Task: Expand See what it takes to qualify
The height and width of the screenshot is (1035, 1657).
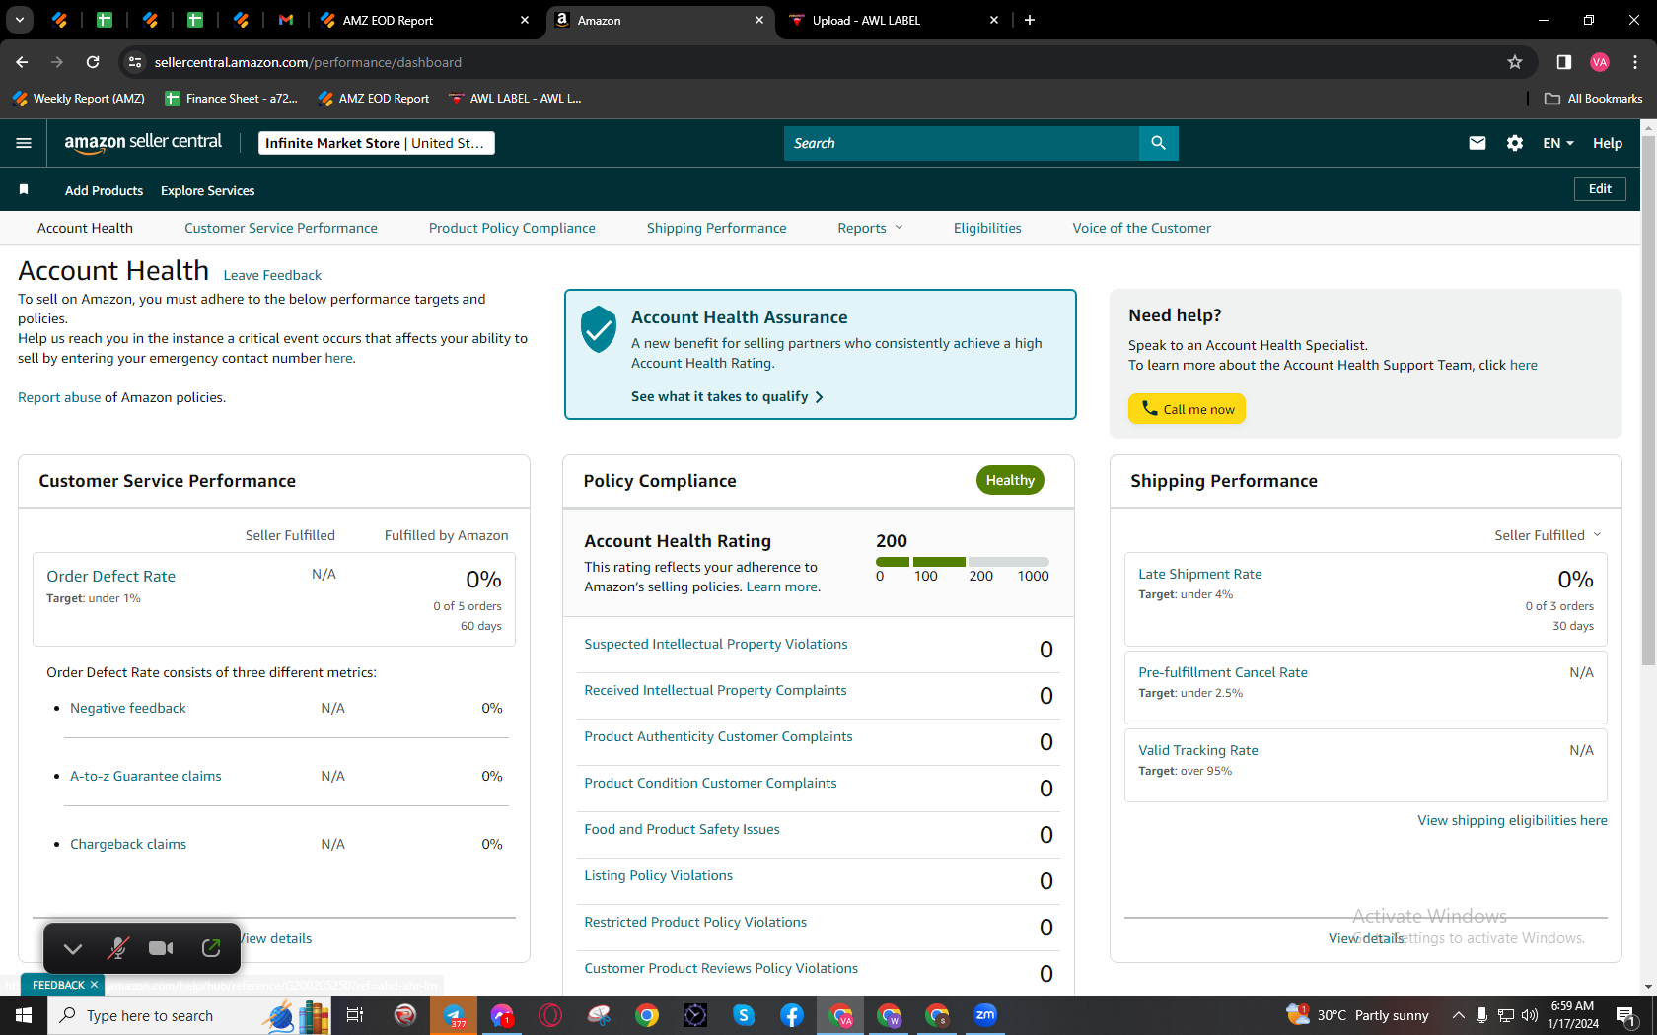Action: [727, 396]
